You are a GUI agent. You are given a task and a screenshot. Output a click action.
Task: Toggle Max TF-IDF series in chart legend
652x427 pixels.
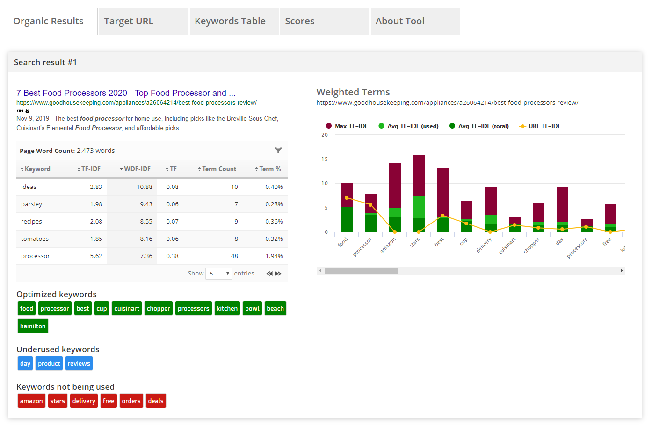click(347, 126)
